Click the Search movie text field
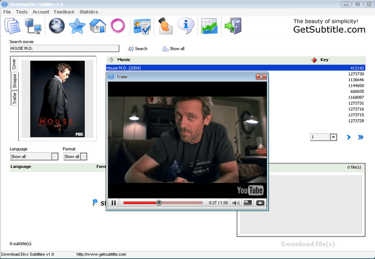The image size is (375, 259). pyautogui.click(x=64, y=48)
